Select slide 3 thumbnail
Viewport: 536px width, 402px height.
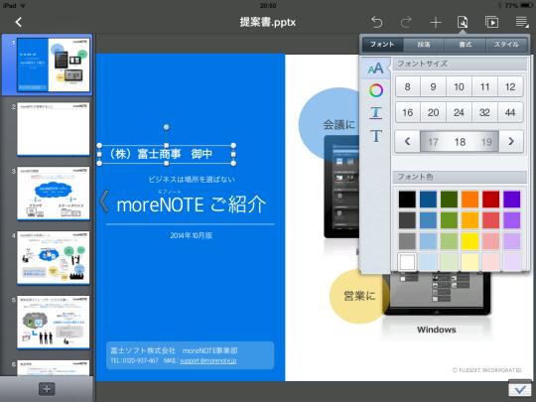(x=54, y=194)
